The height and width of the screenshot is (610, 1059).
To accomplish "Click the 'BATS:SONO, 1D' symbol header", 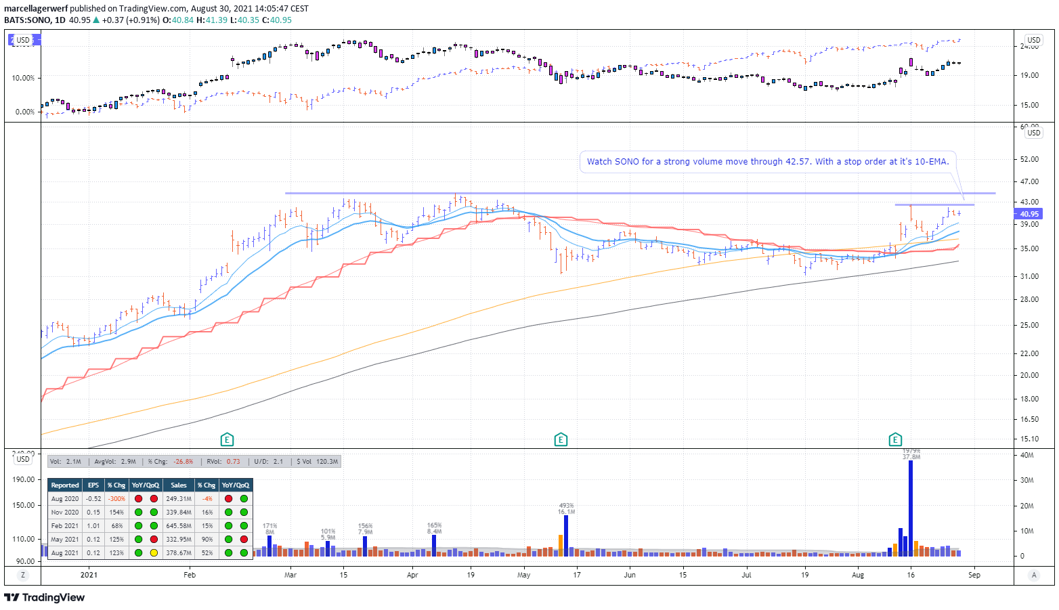I will click(x=35, y=20).
